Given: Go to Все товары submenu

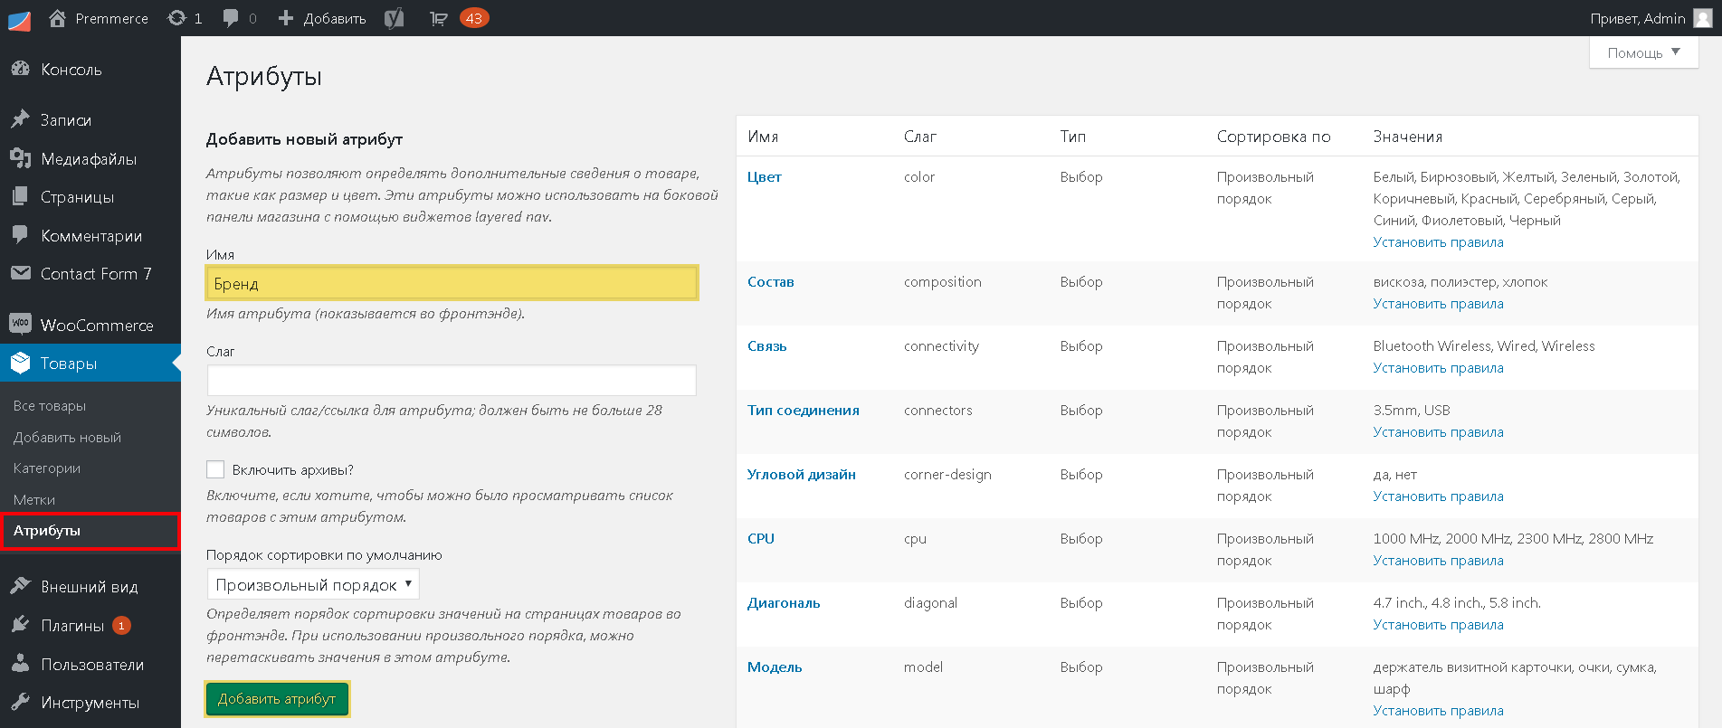Looking at the screenshot, I should (50, 406).
